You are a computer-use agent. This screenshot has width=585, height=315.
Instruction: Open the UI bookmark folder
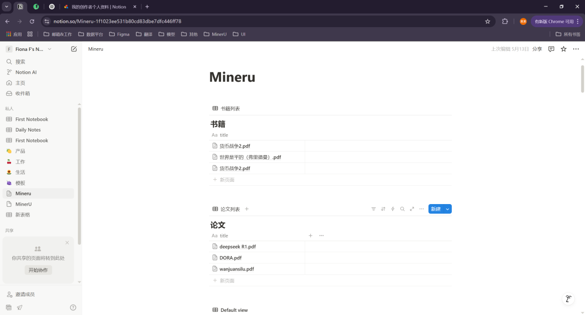(239, 34)
